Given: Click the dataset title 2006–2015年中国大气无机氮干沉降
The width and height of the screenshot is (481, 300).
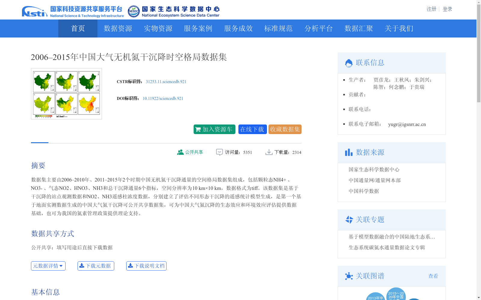Looking at the screenshot, I should click(129, 57).
